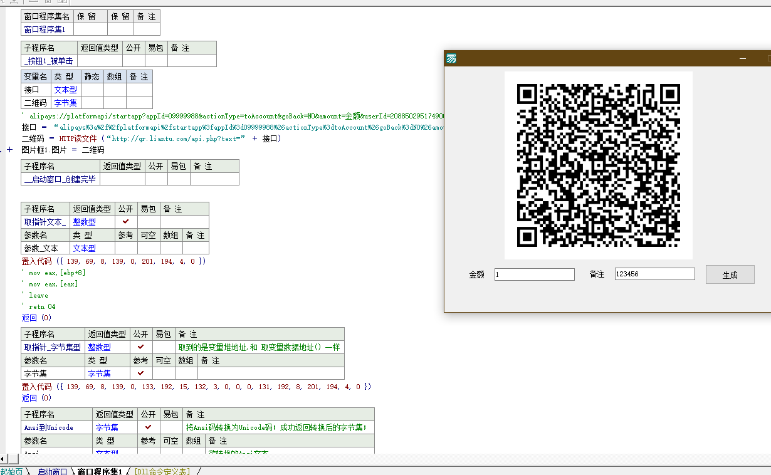The image size is (771, 475).
Task: Toggle 参考 checkmark for 字节集 parameter
Action: pos(141,373)
